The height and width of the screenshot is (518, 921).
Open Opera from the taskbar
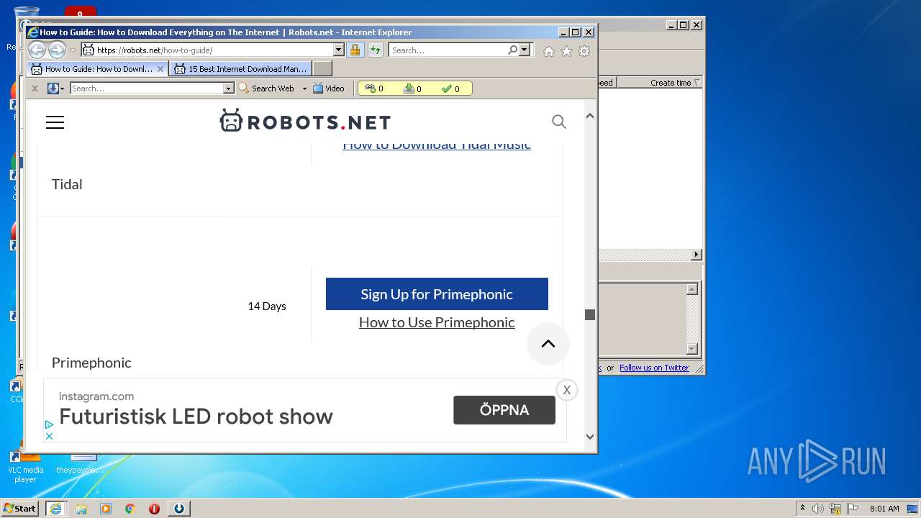tap(154, 508)
